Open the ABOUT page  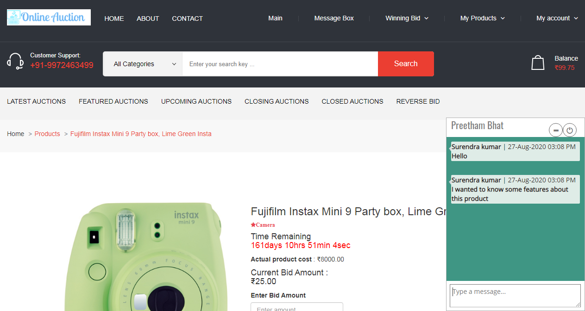click(x=148, y=19)
